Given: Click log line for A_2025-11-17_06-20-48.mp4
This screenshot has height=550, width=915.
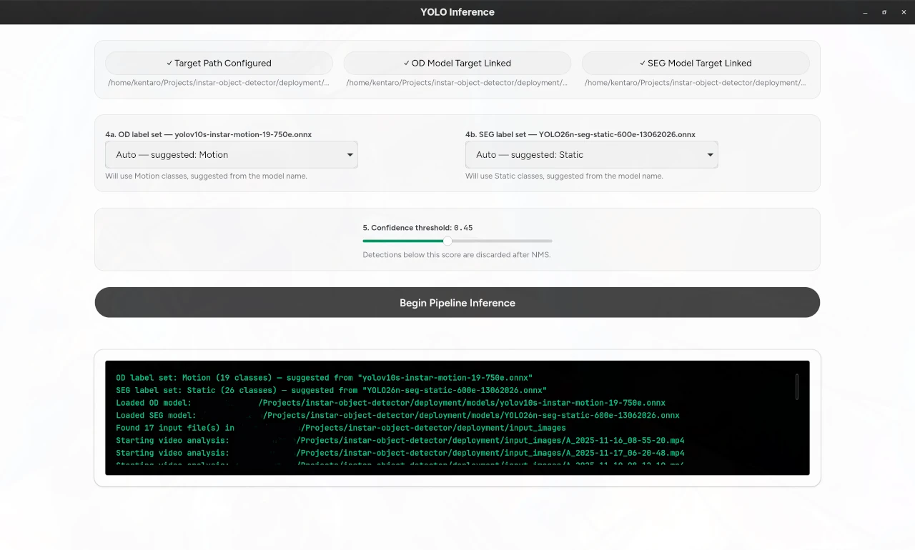Looking at the screenshot, I should click(400, 453).
